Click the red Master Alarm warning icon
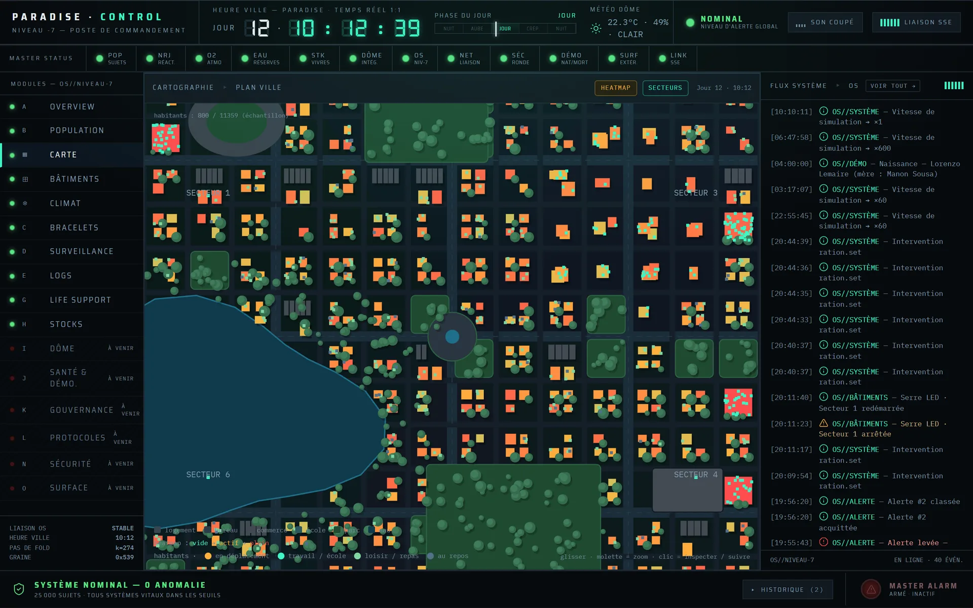The height and width of the screenshot is (608, 973). coord(871,589)
